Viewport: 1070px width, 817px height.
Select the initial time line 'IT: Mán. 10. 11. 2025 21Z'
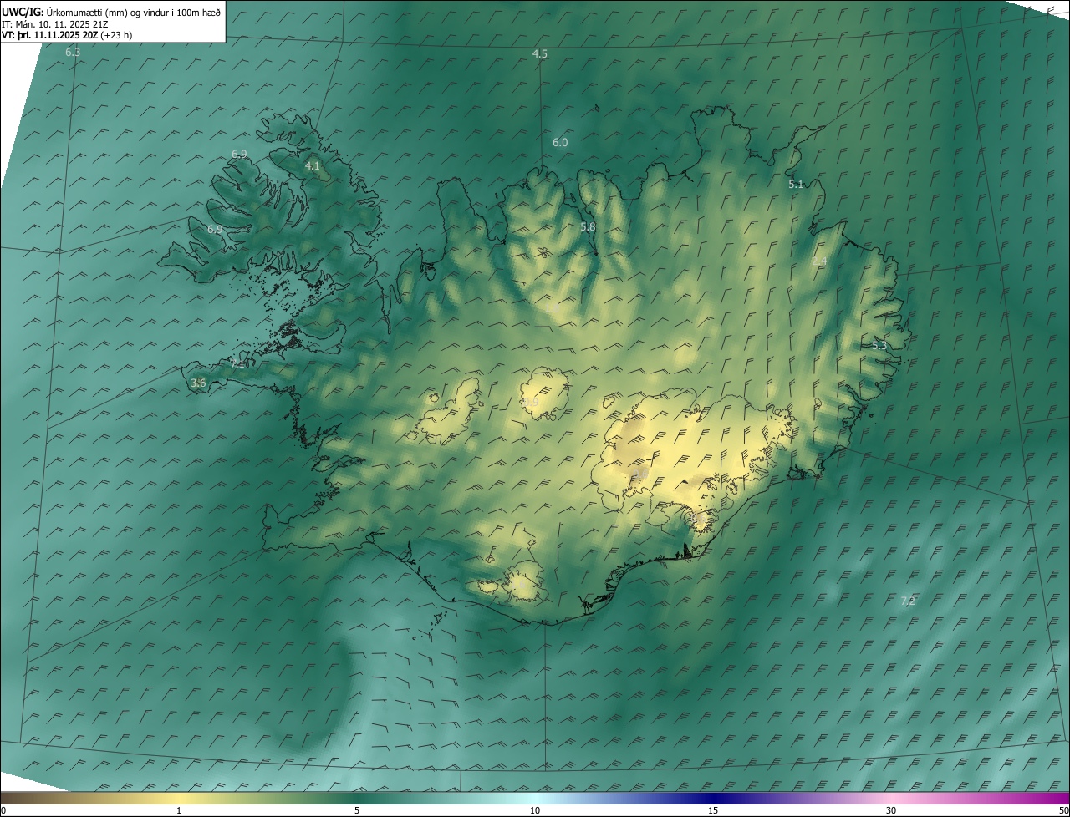(55, 23)
